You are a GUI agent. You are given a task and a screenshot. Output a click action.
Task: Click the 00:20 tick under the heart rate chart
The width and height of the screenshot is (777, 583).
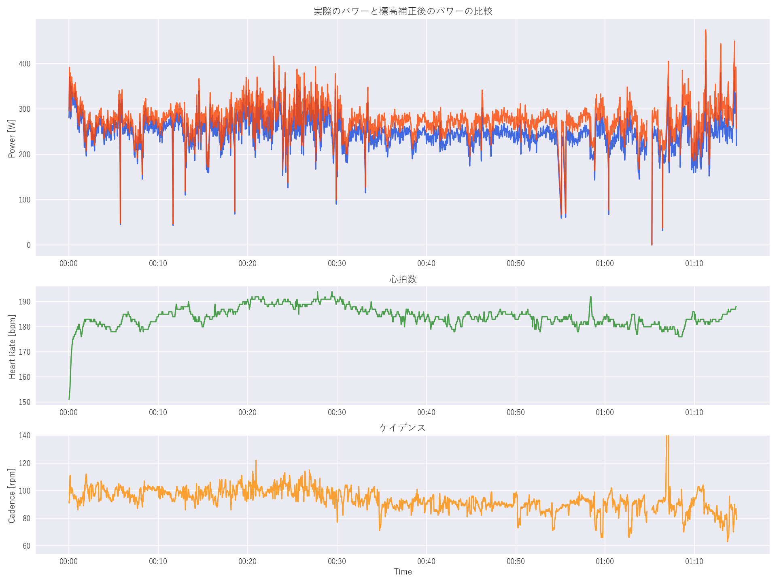coord(247,413)
